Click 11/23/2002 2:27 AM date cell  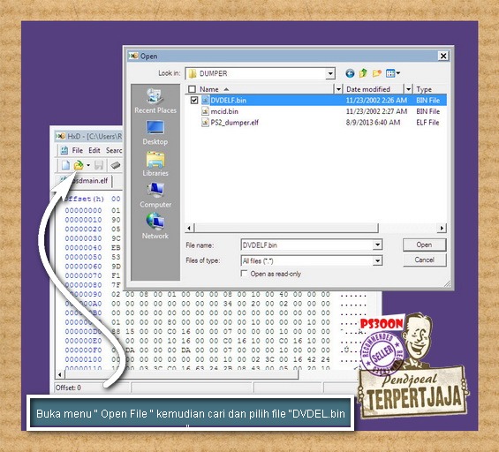point(376,111)
